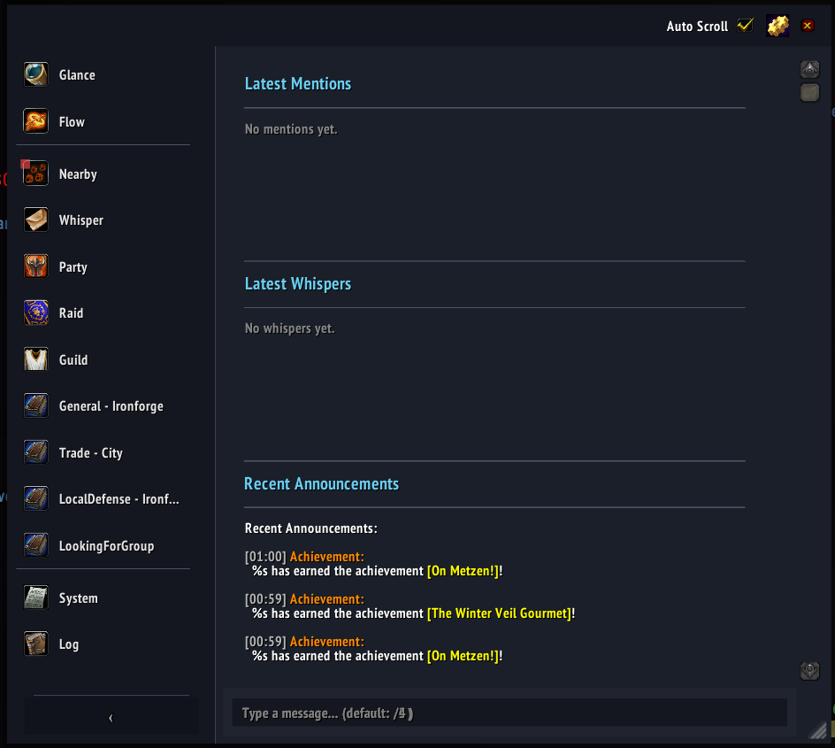Image resolution: width=835 pixels, height=748 pixels.
Task: Click the [On Metzen!] achievement link
Action: click(x=463, y=571)
